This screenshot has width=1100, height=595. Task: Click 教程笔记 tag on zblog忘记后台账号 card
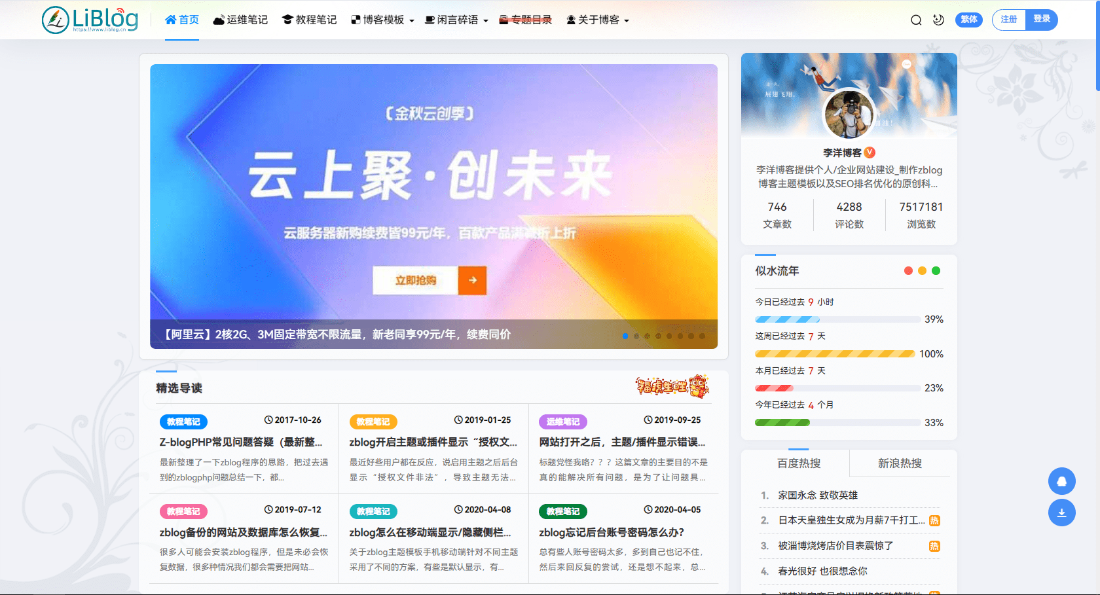pyautogui.click(x=563, y=512)
